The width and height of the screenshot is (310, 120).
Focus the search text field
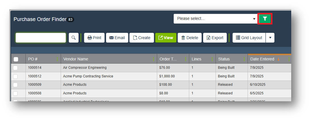coord(41,38)
